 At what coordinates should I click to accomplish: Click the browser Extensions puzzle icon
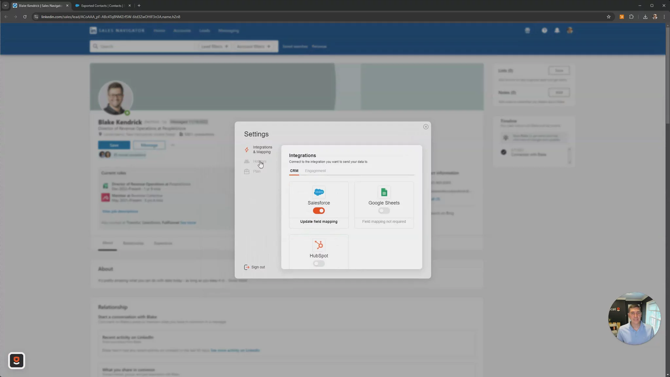(x=631, y=17)
